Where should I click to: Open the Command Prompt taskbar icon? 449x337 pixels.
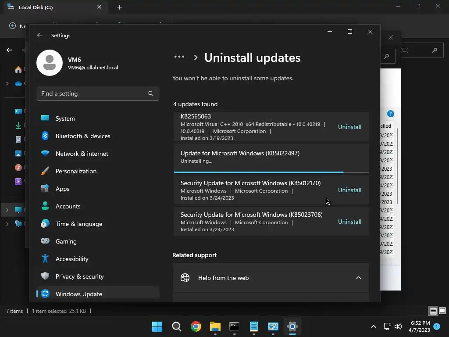pyautogui.click(x=234, y=326)
